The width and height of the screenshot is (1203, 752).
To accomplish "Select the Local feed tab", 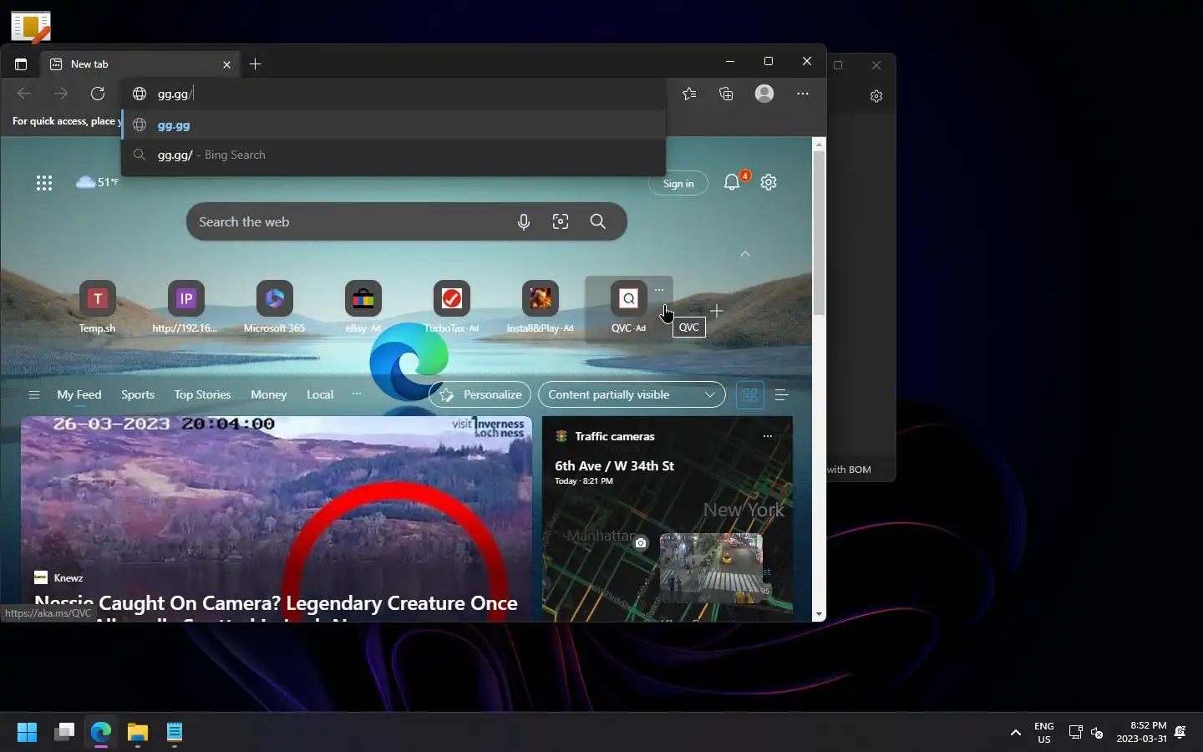I will coord(320,394).
